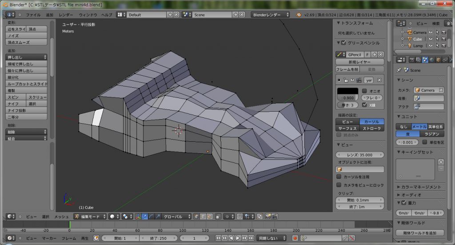455x245 pixels.
Task: Toggle the snap magnet icon
Action: coord(239,216)
